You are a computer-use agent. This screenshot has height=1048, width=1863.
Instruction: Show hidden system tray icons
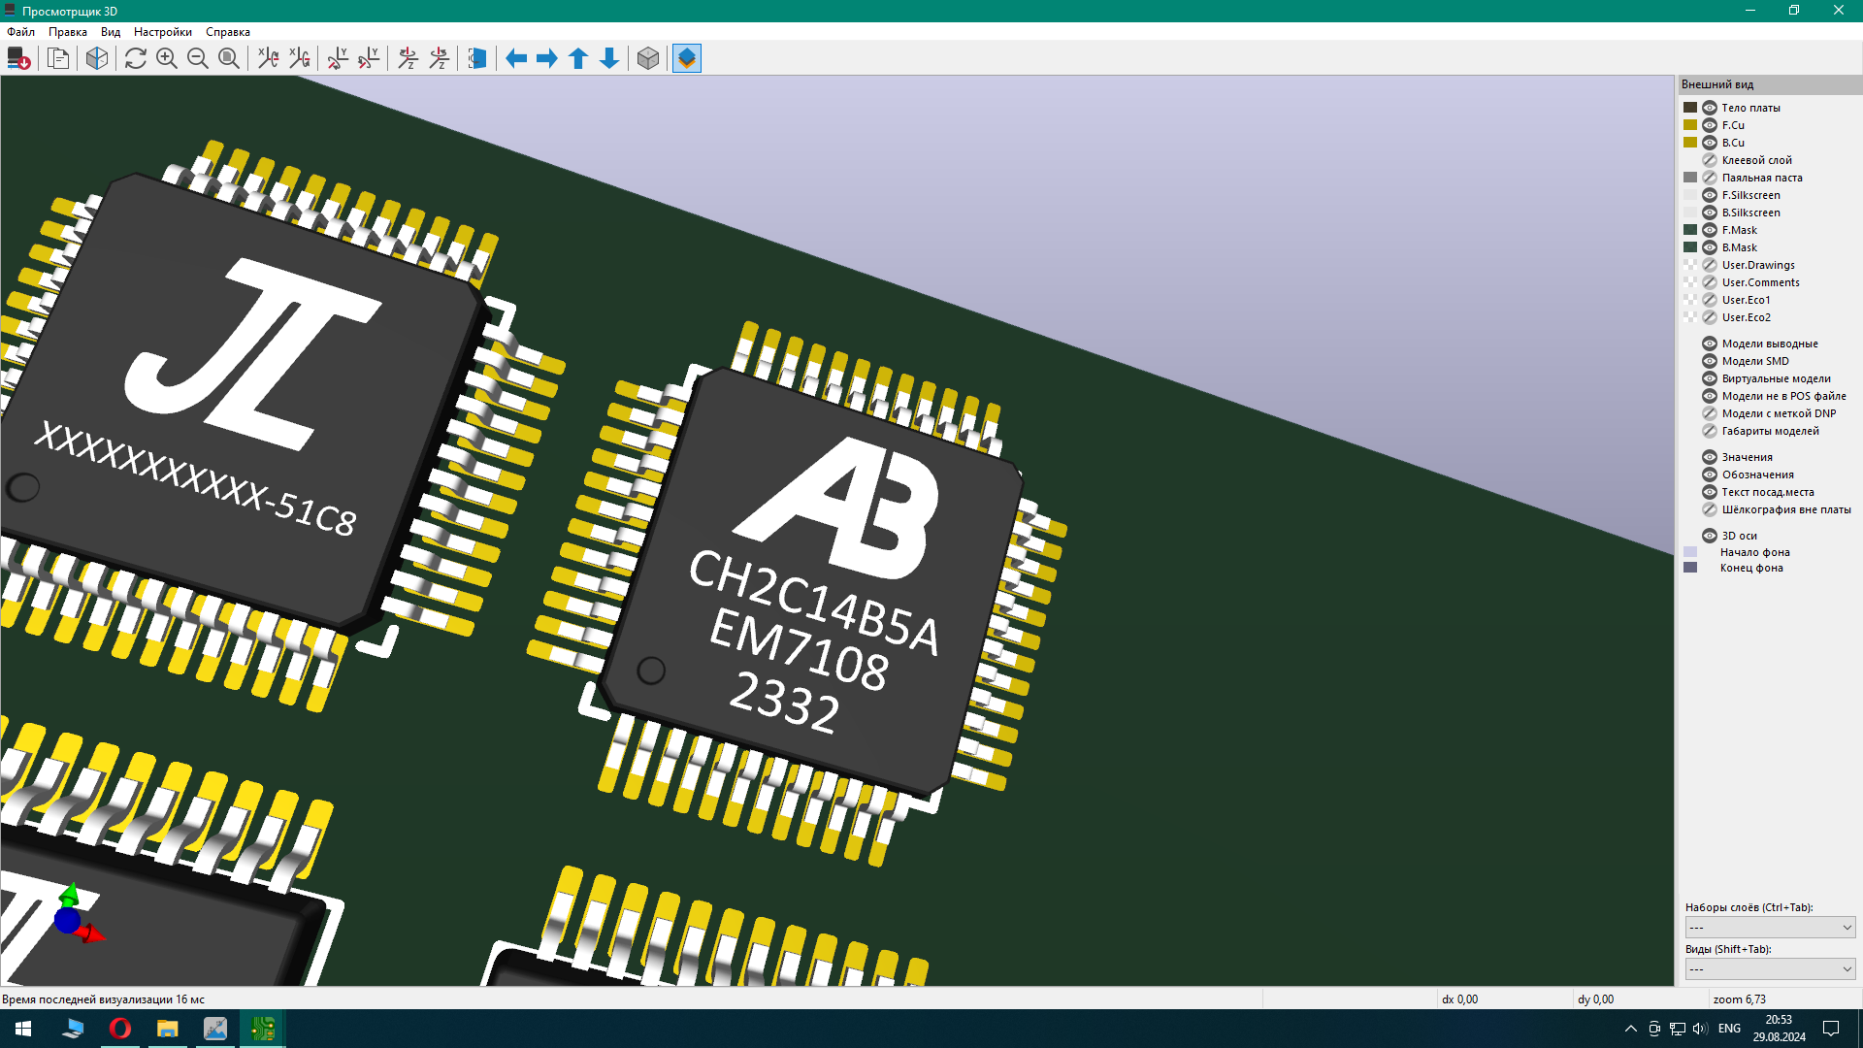1631,1029
